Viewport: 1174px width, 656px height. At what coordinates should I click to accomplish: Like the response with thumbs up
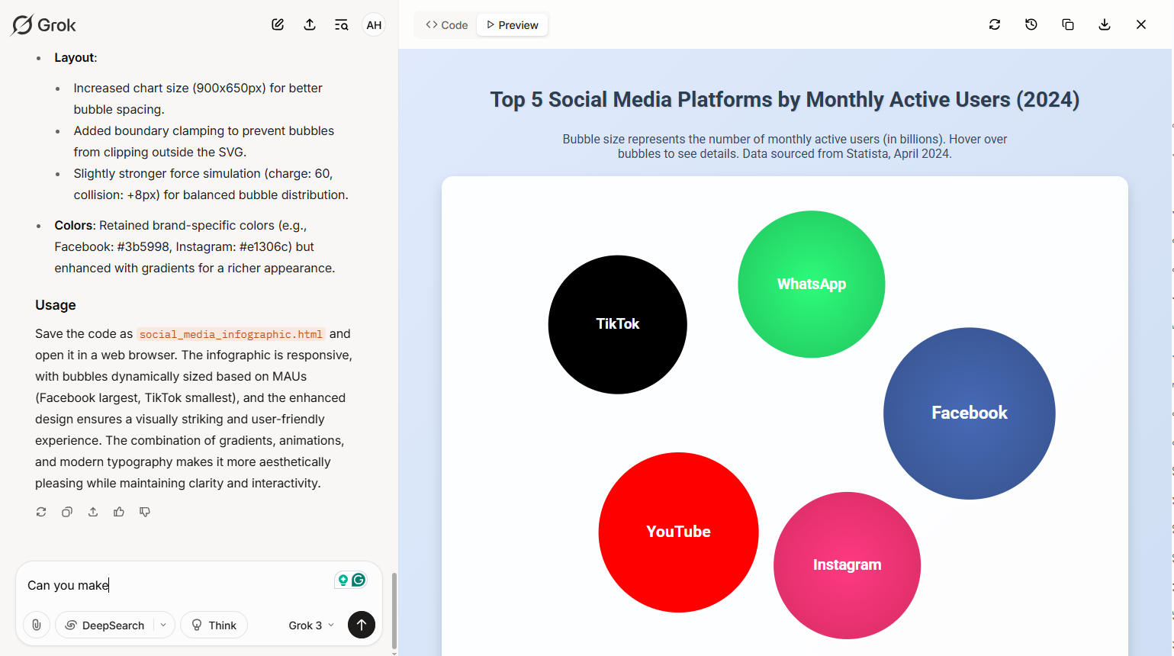[119, 512]
